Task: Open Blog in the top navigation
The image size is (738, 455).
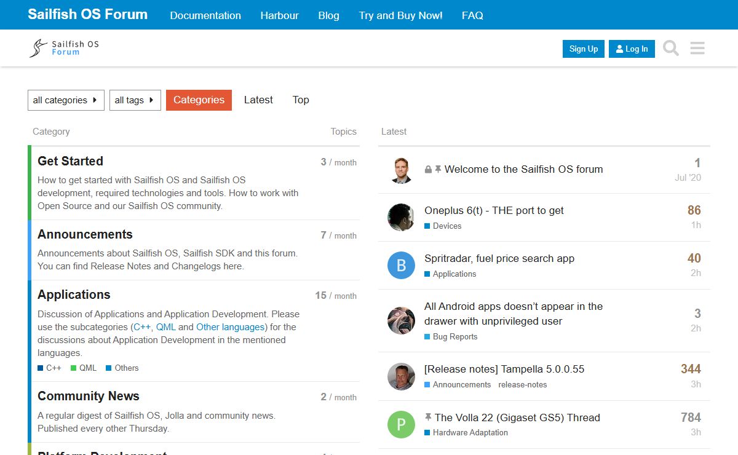Action: point(328,15)
